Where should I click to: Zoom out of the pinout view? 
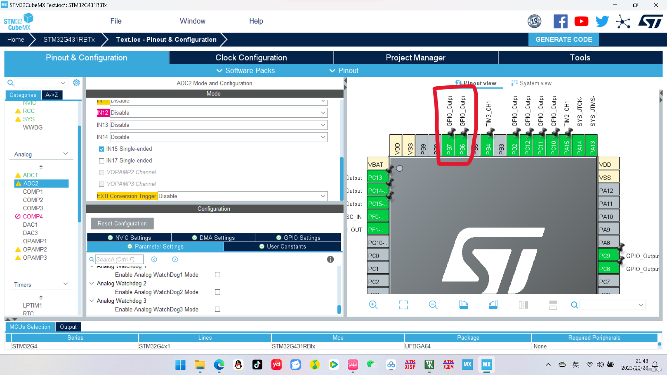coord(433,305)
